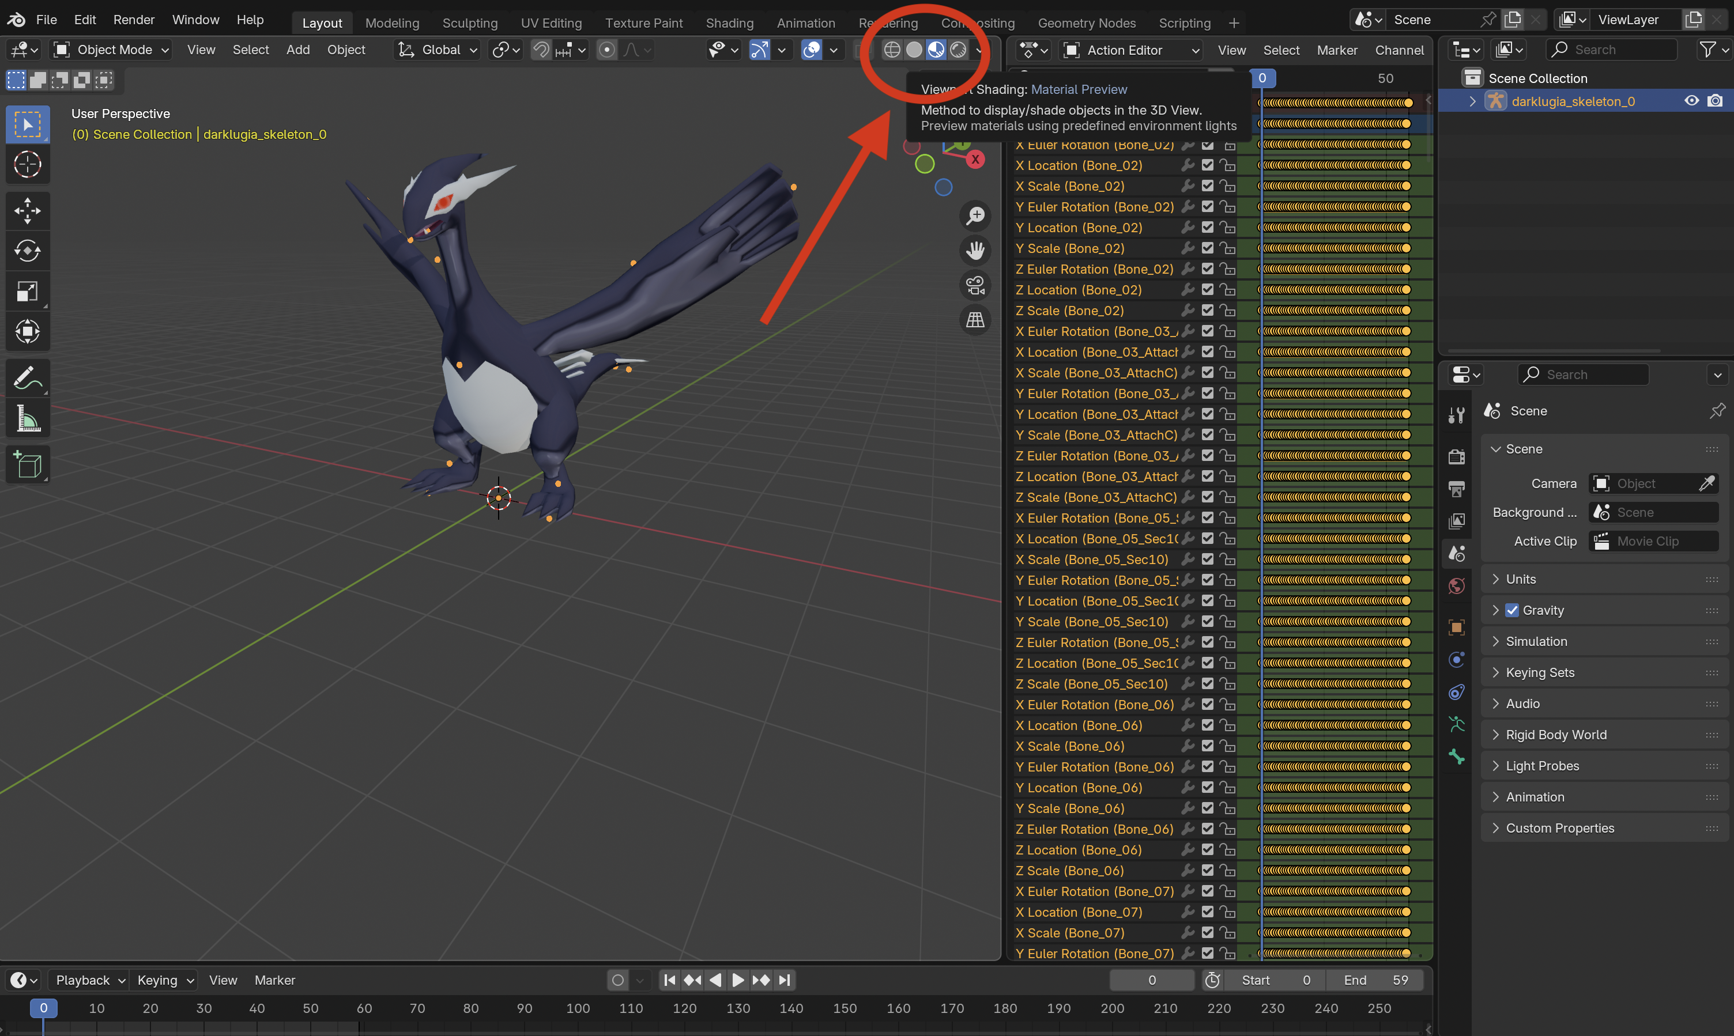Switch to Solid viewport shading
The width and height of the screenshot is (1734, 1036).
pos(914,50)
